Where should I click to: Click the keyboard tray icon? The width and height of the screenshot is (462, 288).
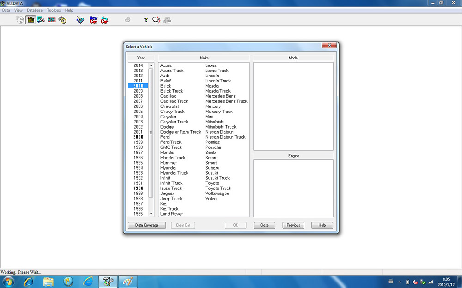point(391,282)
